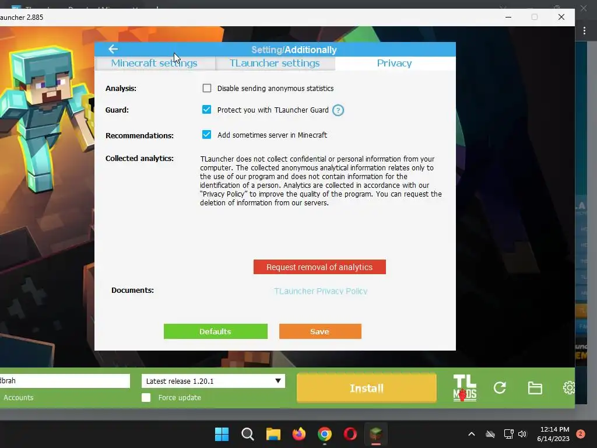
Task: Open the Accounts link
Action: tap(18, 398)
